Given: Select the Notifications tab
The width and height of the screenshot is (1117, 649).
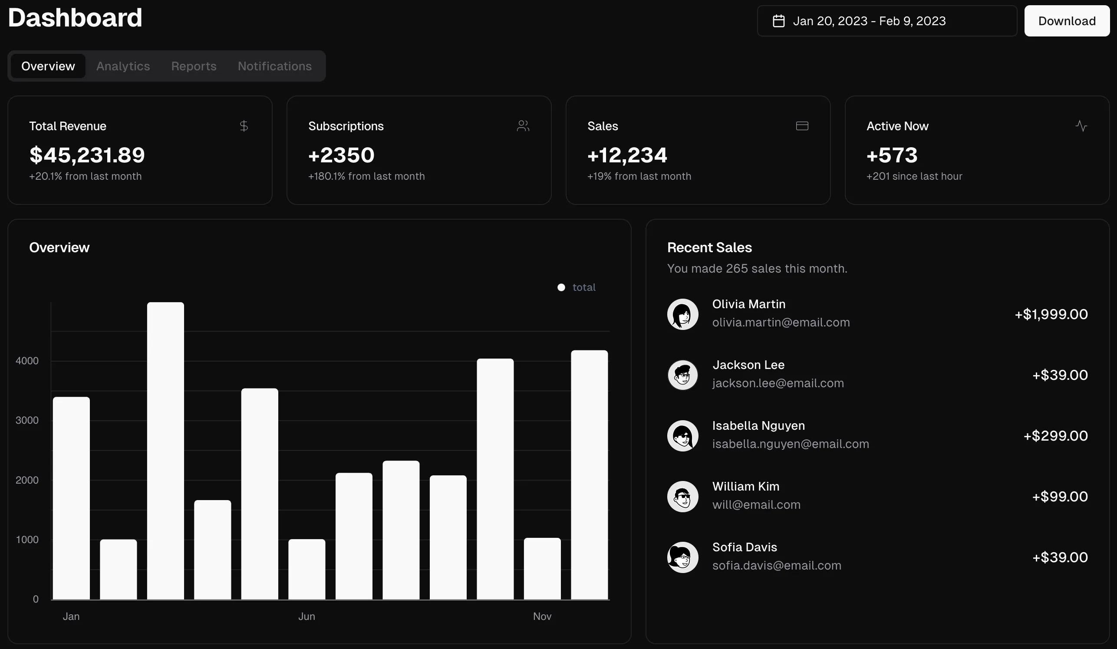Looking at the screenshot, I should click(x=274, y=66).
